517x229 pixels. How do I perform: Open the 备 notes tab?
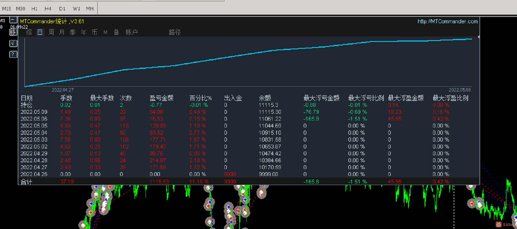click(116, 32)
